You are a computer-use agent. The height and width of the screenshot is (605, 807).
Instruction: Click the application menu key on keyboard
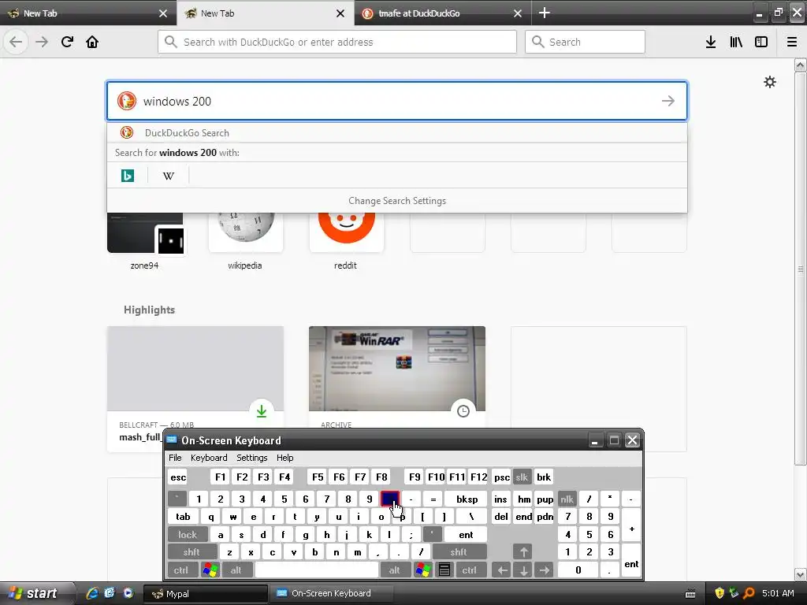444,570
